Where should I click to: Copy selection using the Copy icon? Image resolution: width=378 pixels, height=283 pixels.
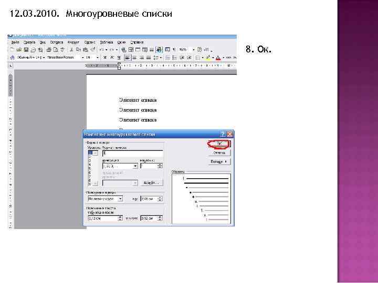(78, 50)
